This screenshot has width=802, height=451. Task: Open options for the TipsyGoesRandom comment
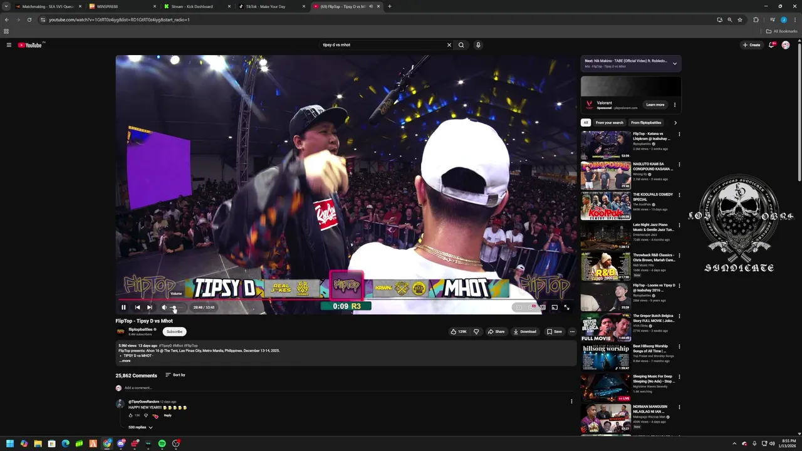click(x=571, y=402)
